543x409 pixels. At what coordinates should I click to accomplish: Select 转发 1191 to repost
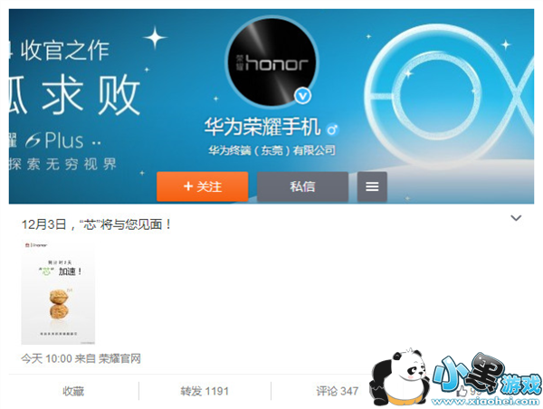(205, 392)
